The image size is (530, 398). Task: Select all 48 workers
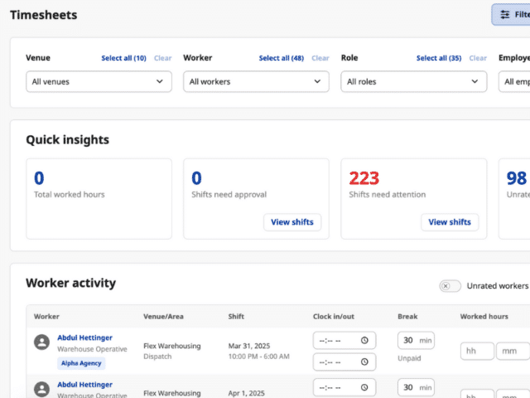click(282, 58)
